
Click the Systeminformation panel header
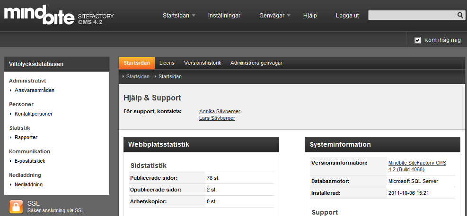point(382,144)
